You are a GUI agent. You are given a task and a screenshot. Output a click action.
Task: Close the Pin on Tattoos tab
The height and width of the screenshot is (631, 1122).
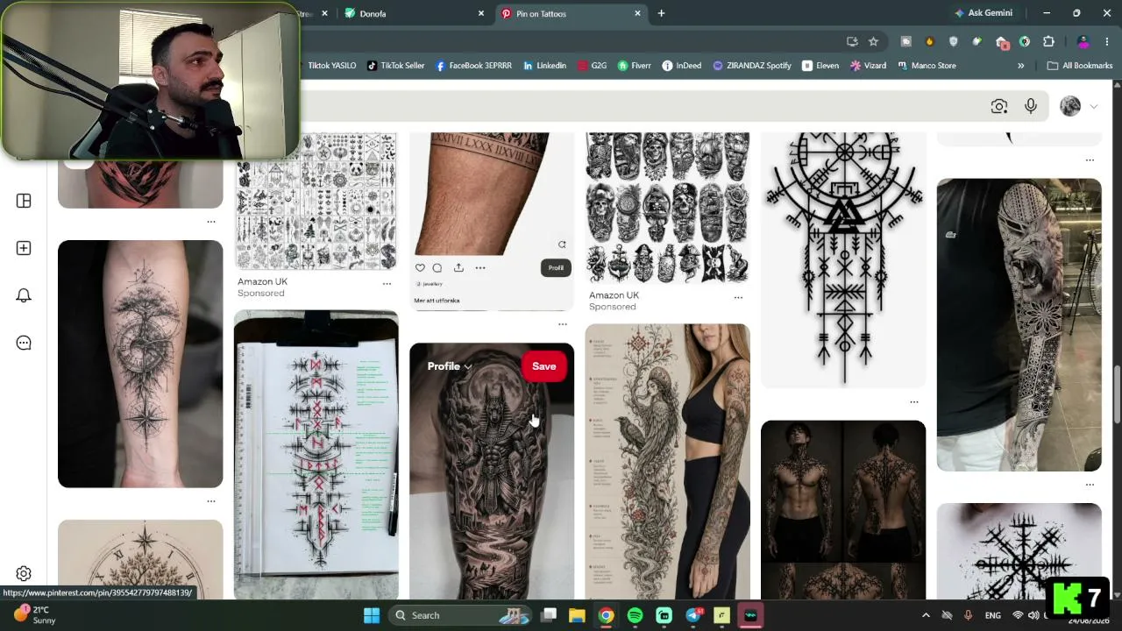tap(637, 13)
